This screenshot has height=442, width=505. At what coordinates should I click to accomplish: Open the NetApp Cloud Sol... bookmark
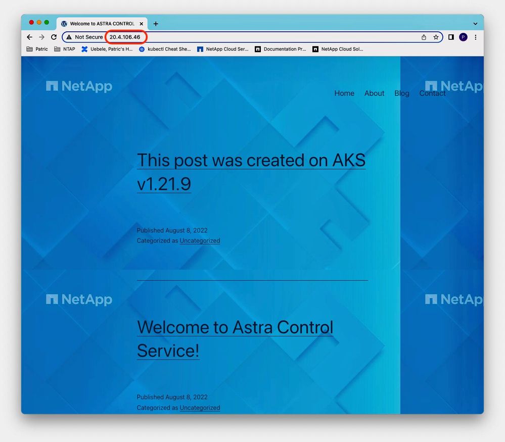(x=338, y=49)
